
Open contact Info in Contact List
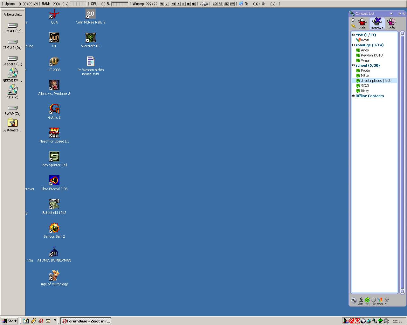[x=391, y=23]
